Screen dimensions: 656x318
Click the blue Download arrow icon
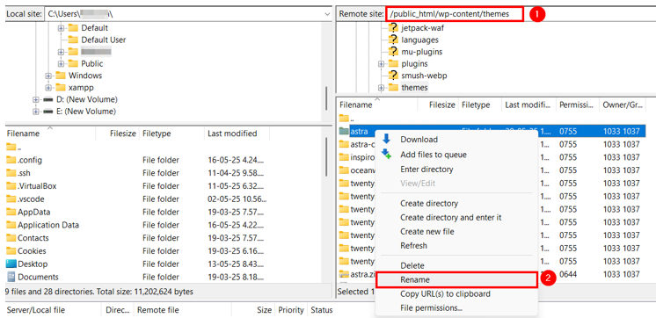click(x=386, y=139)
